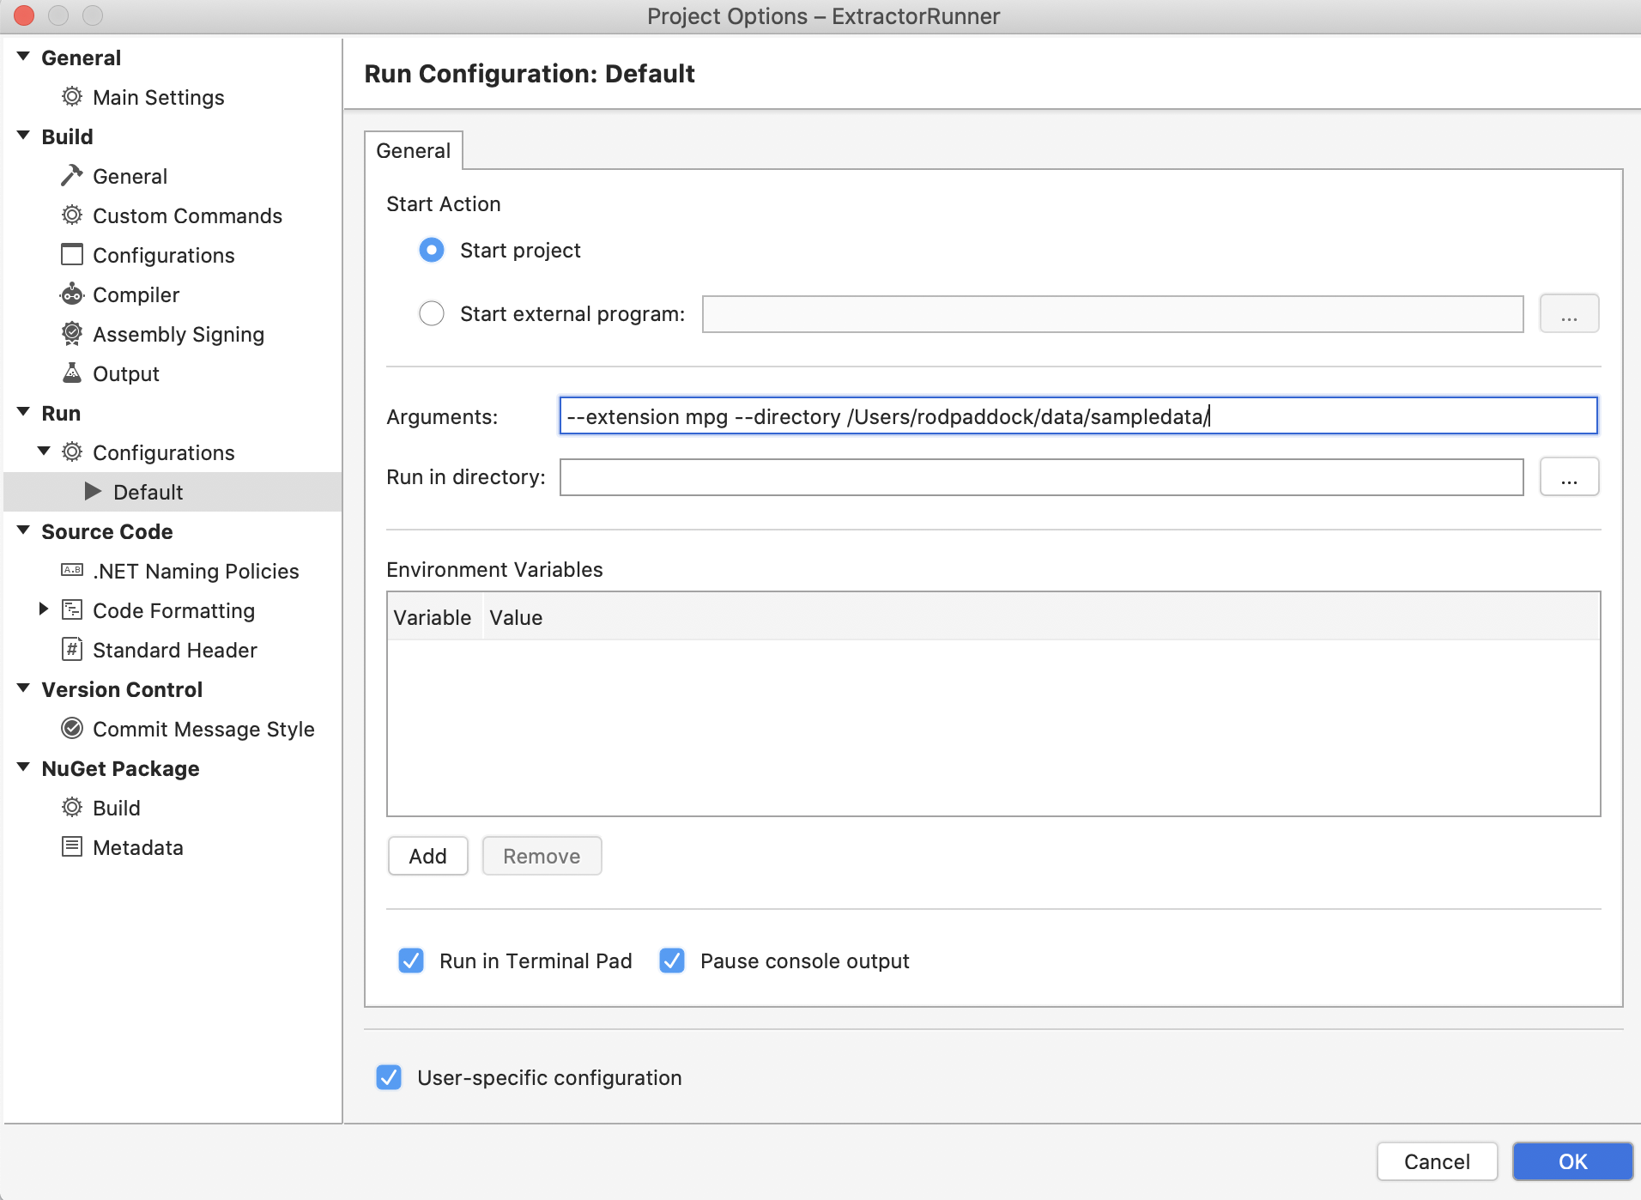The image size is (1641, 1200).
Task: Click the Output flask icon
Action: pyautogui.click(x=72, y=373)
